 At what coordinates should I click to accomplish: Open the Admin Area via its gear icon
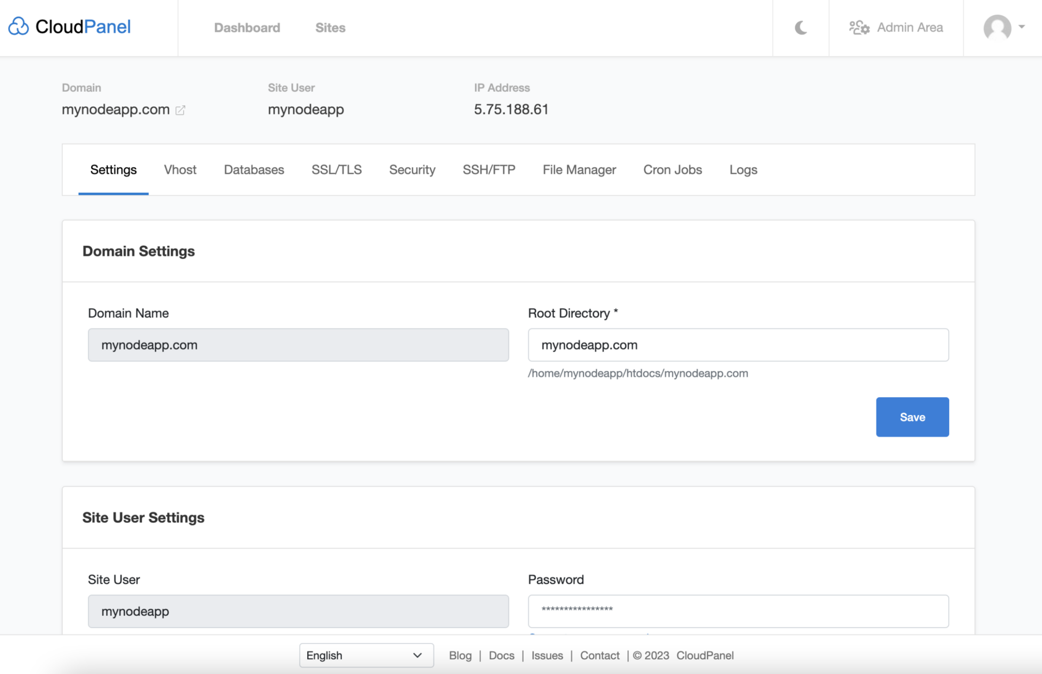(859, 28)
